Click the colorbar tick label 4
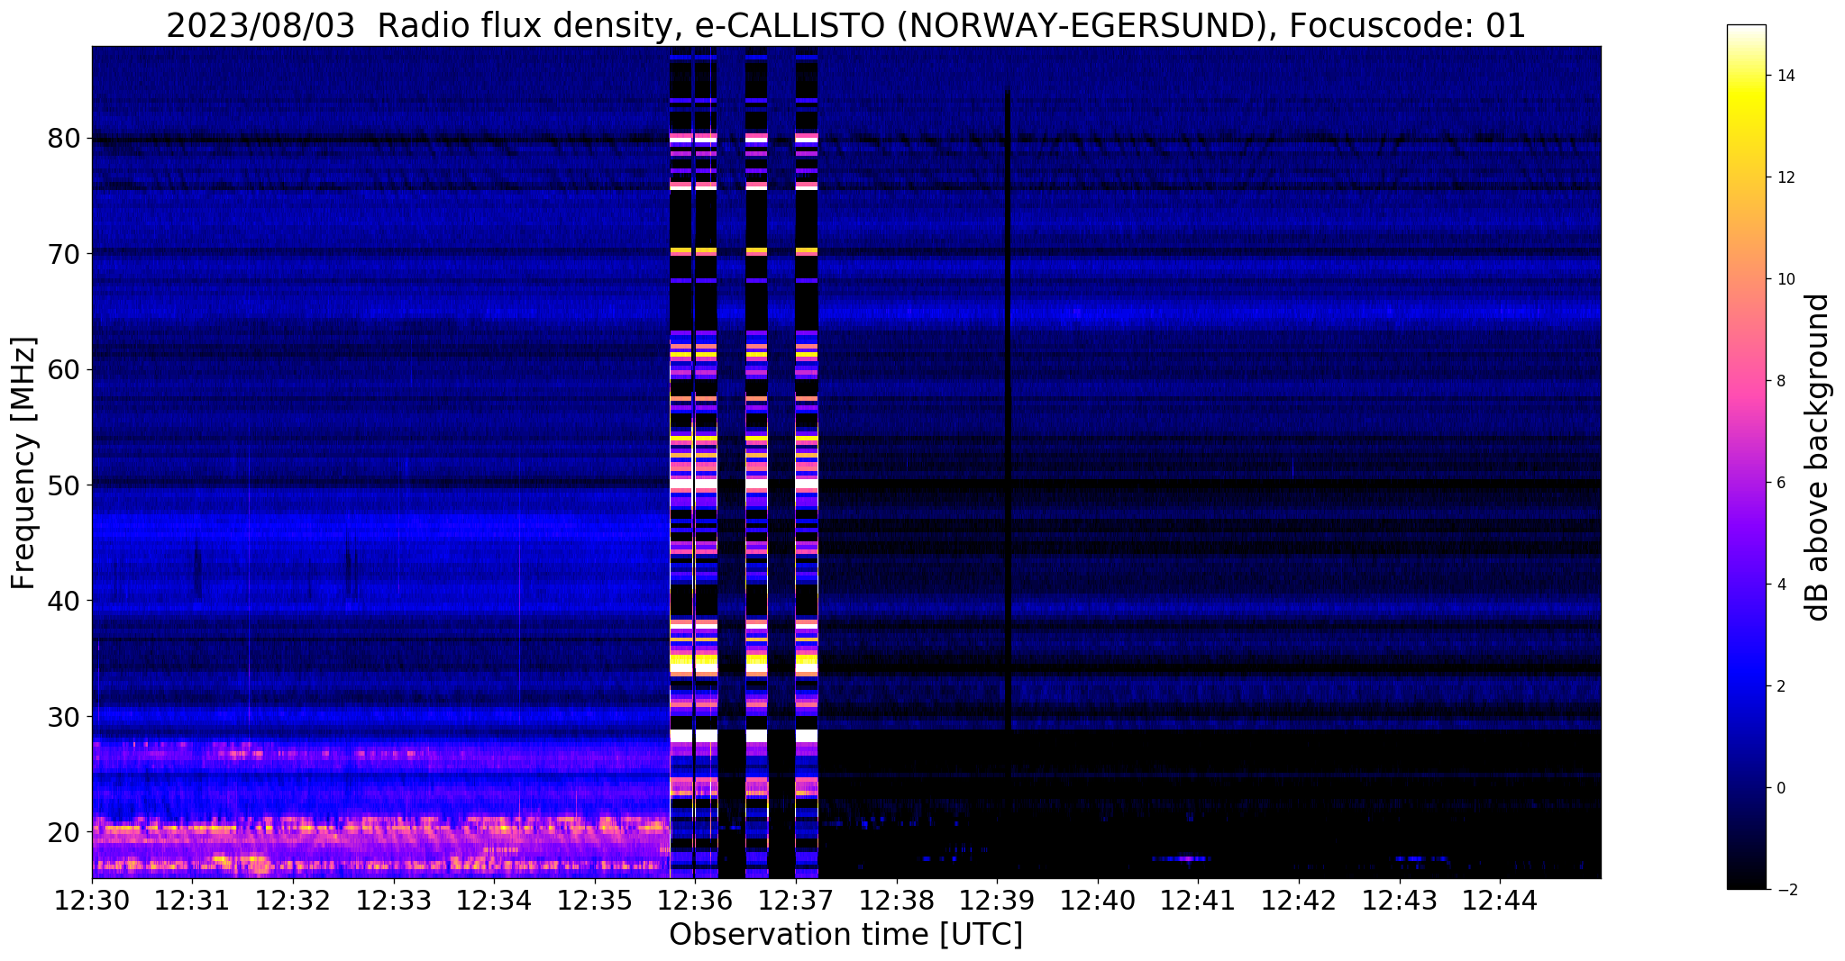This screenshot has height=961, width=1845. click(1781, 585)
